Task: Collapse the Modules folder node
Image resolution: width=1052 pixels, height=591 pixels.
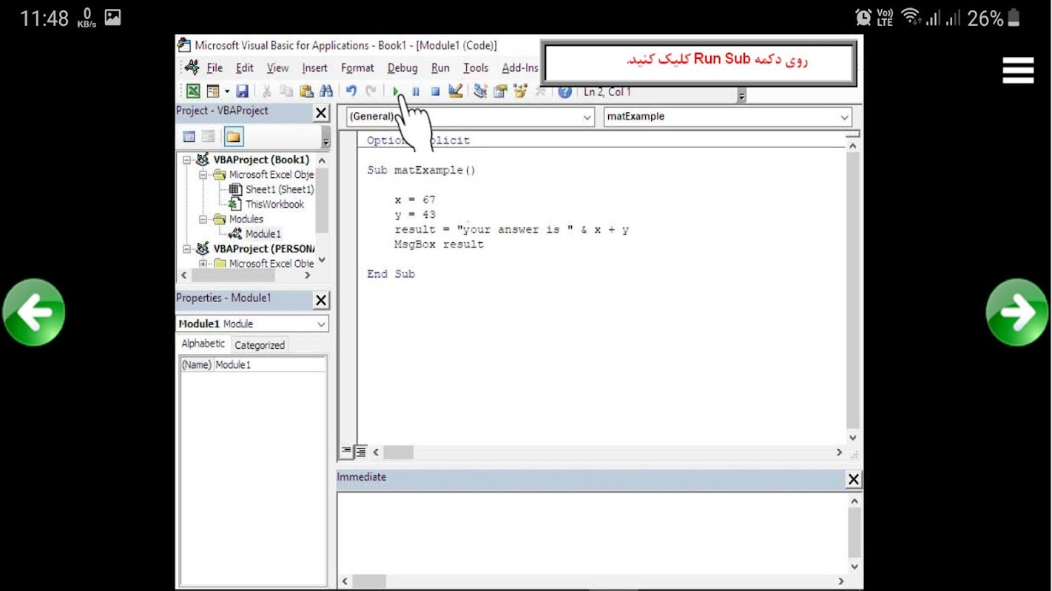Action: point(203,219)
